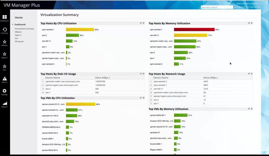The height and width of the screenshot is (156, 269).
Task: Pop out the Top Hosts By CPU Utilization widget
Action: [x=141, y=23]
